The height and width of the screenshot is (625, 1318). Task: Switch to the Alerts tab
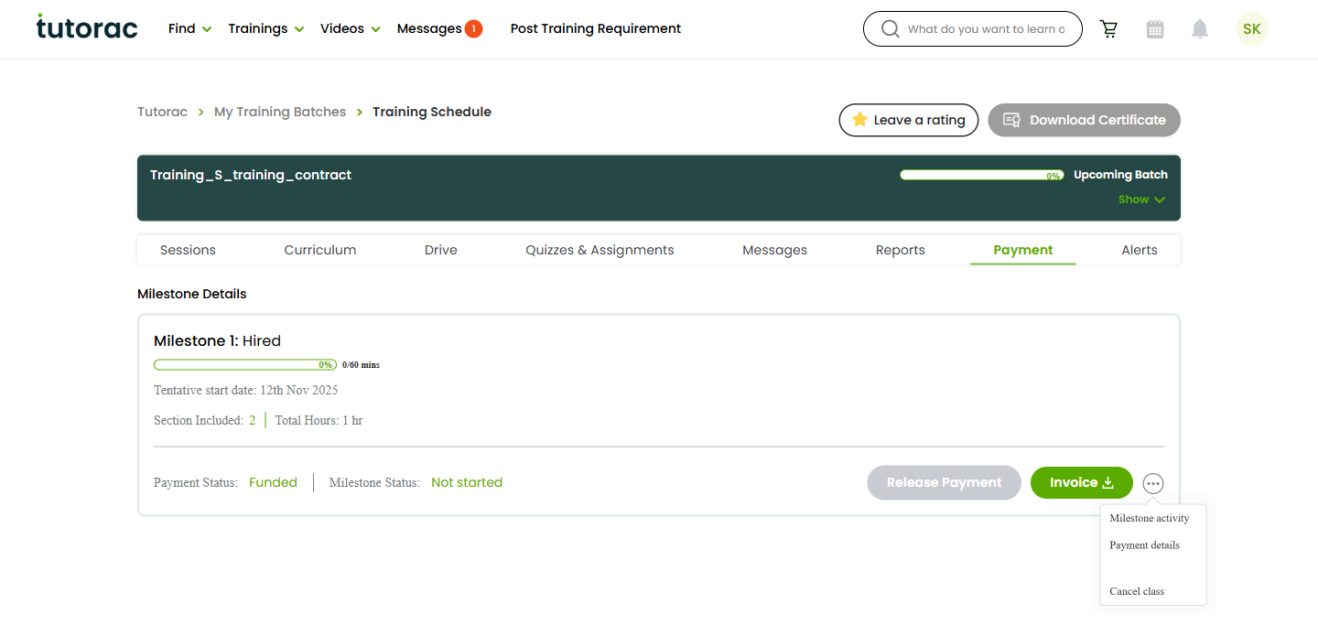coord(1140,250)
